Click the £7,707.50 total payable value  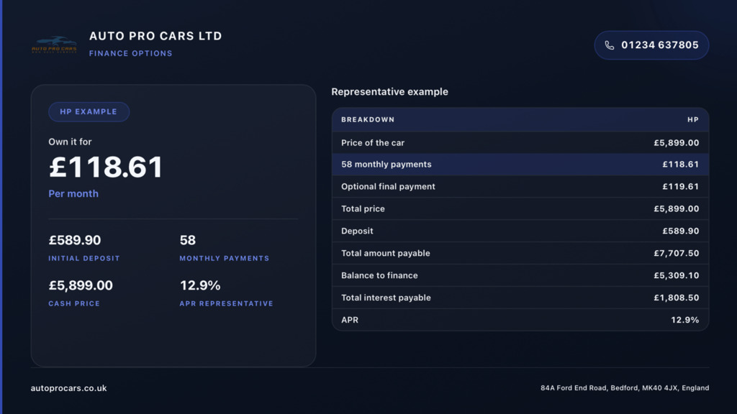click(x=677, y=253)
